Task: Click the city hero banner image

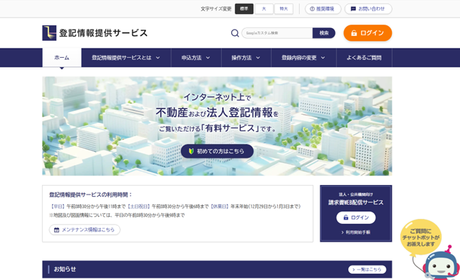Action: pos(217,126)
